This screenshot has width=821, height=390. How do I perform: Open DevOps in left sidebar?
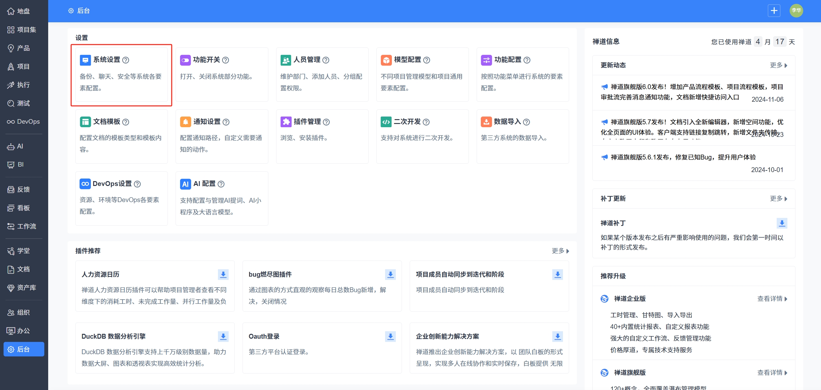24,122
